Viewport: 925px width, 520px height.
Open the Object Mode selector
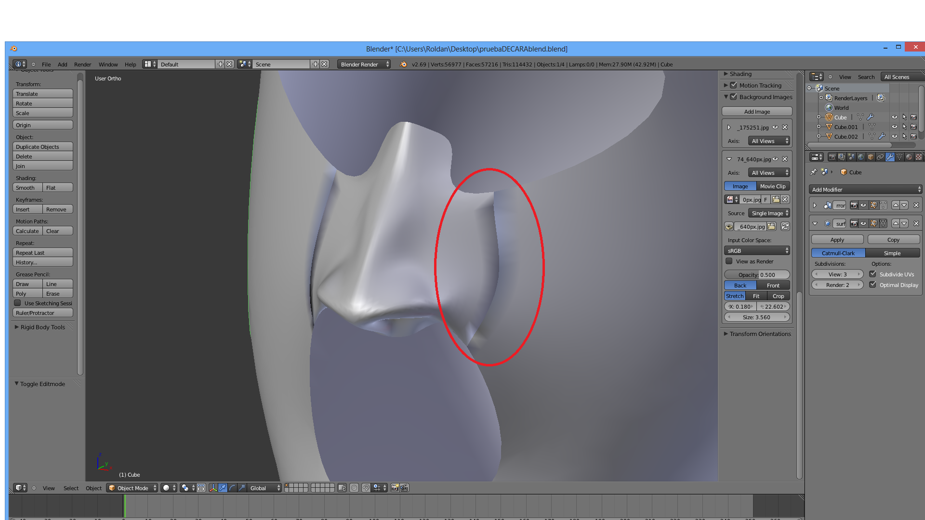[132, 488]
